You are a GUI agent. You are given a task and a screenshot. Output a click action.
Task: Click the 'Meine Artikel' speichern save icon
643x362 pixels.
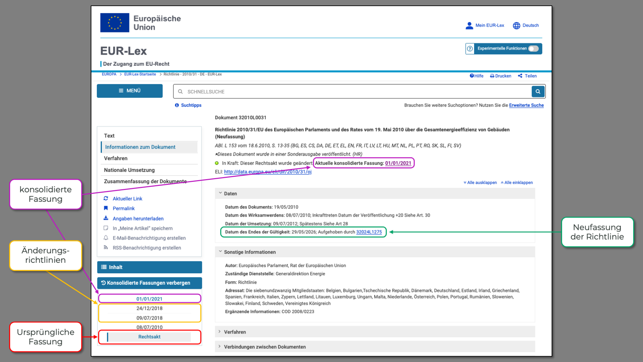pos(106,228)
